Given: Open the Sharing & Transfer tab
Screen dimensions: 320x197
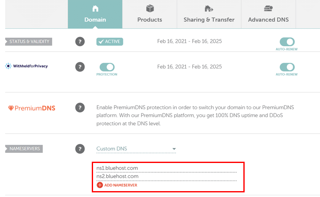Looking at the screenshot, I should coord(209,14).
